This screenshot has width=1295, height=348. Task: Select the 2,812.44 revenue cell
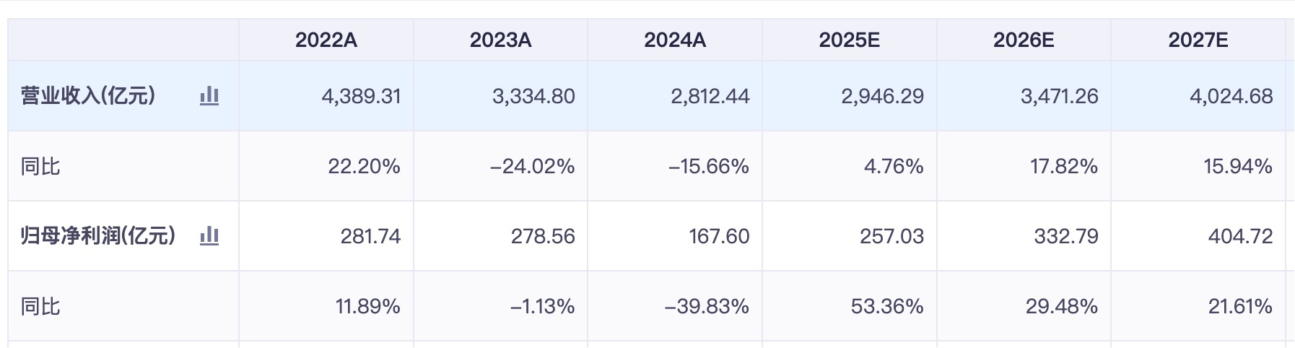pyautogui.click(x=710, y=96)
